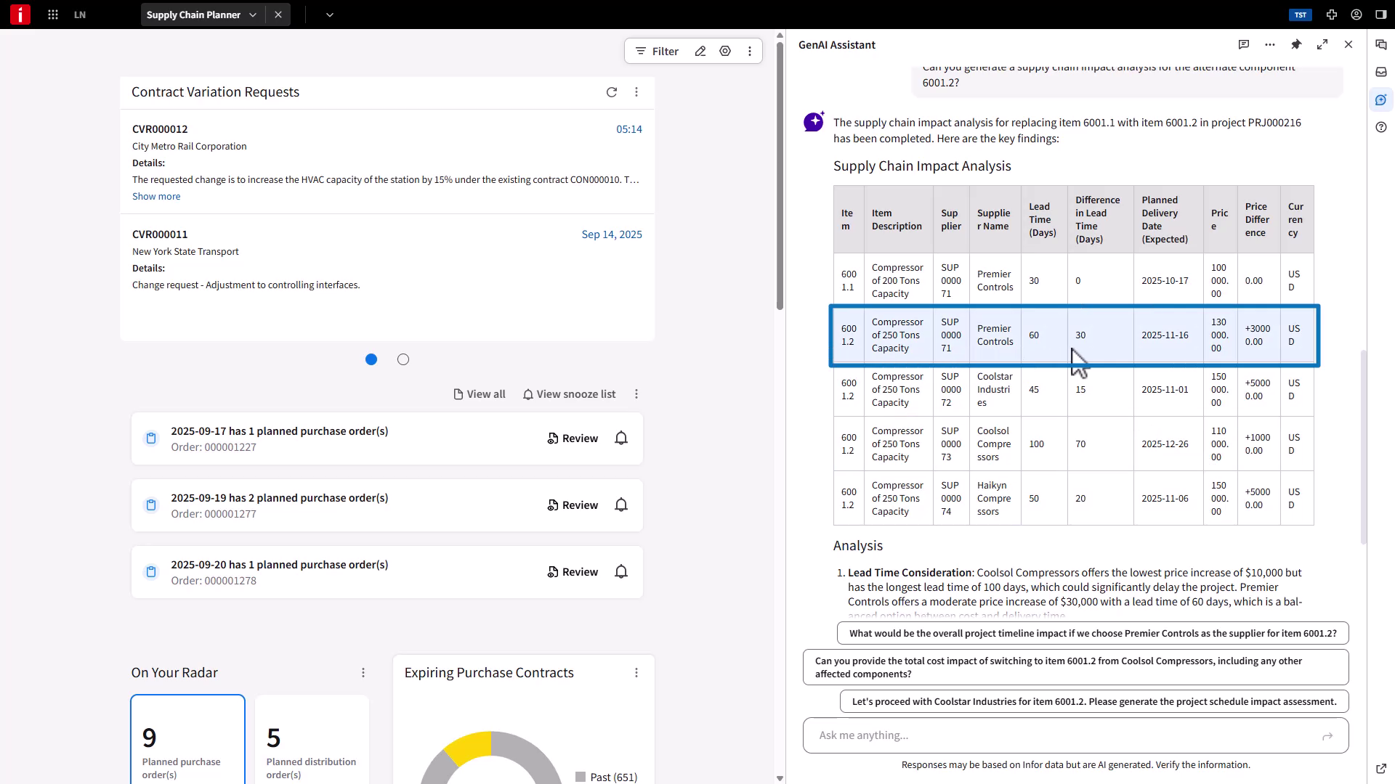Open the Expiring Purchase Contracts options menu

637,672
